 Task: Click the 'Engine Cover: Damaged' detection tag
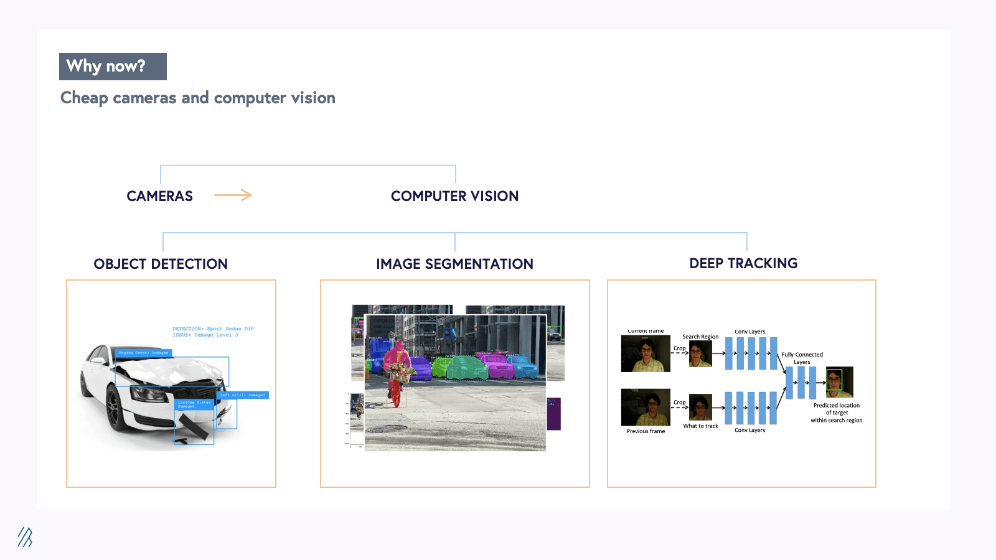143,353
